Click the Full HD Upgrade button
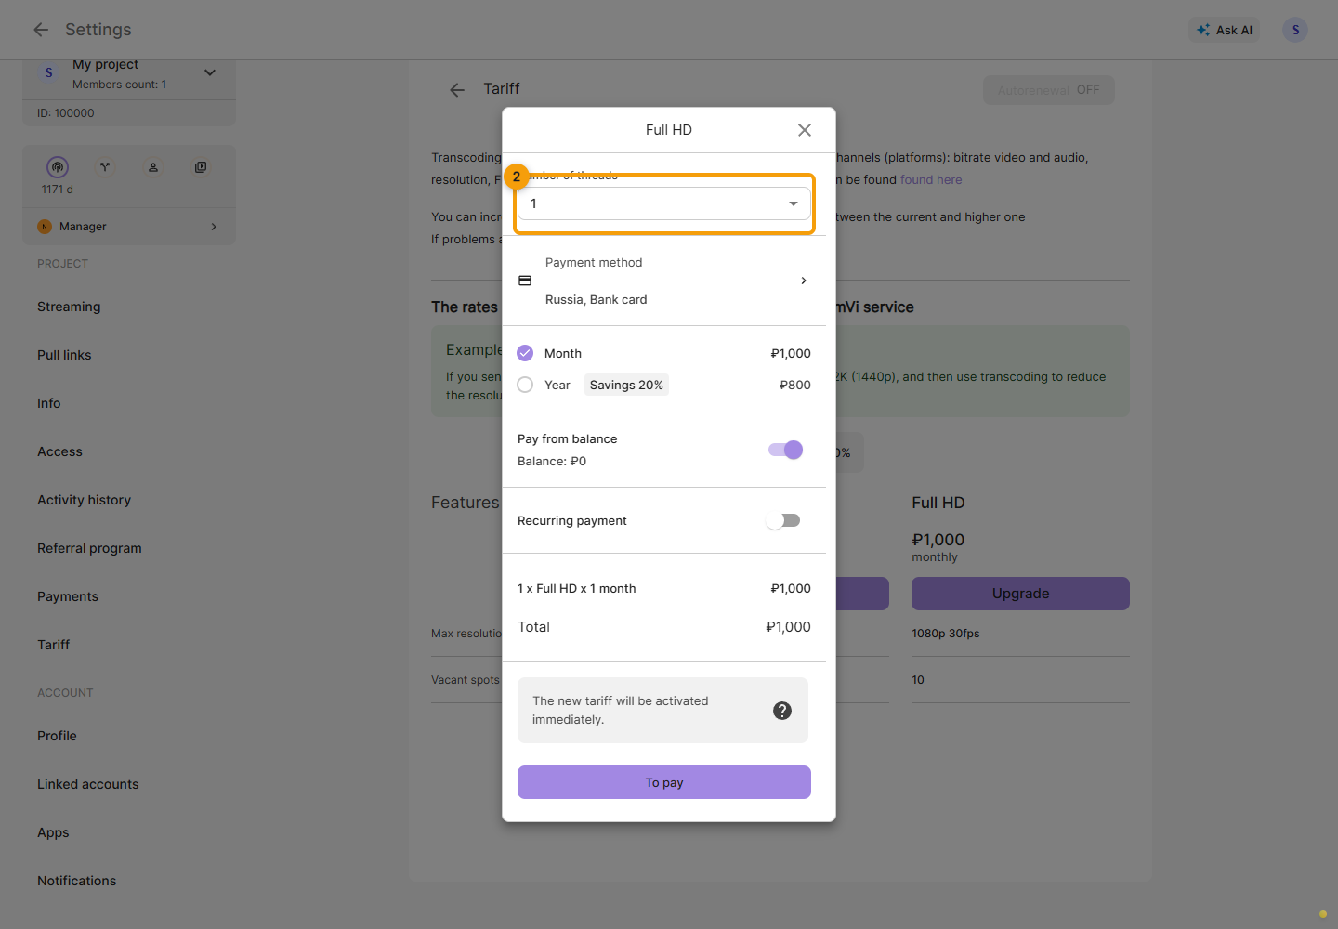The image size is (1338, 929). click(x=1020, y=594)
